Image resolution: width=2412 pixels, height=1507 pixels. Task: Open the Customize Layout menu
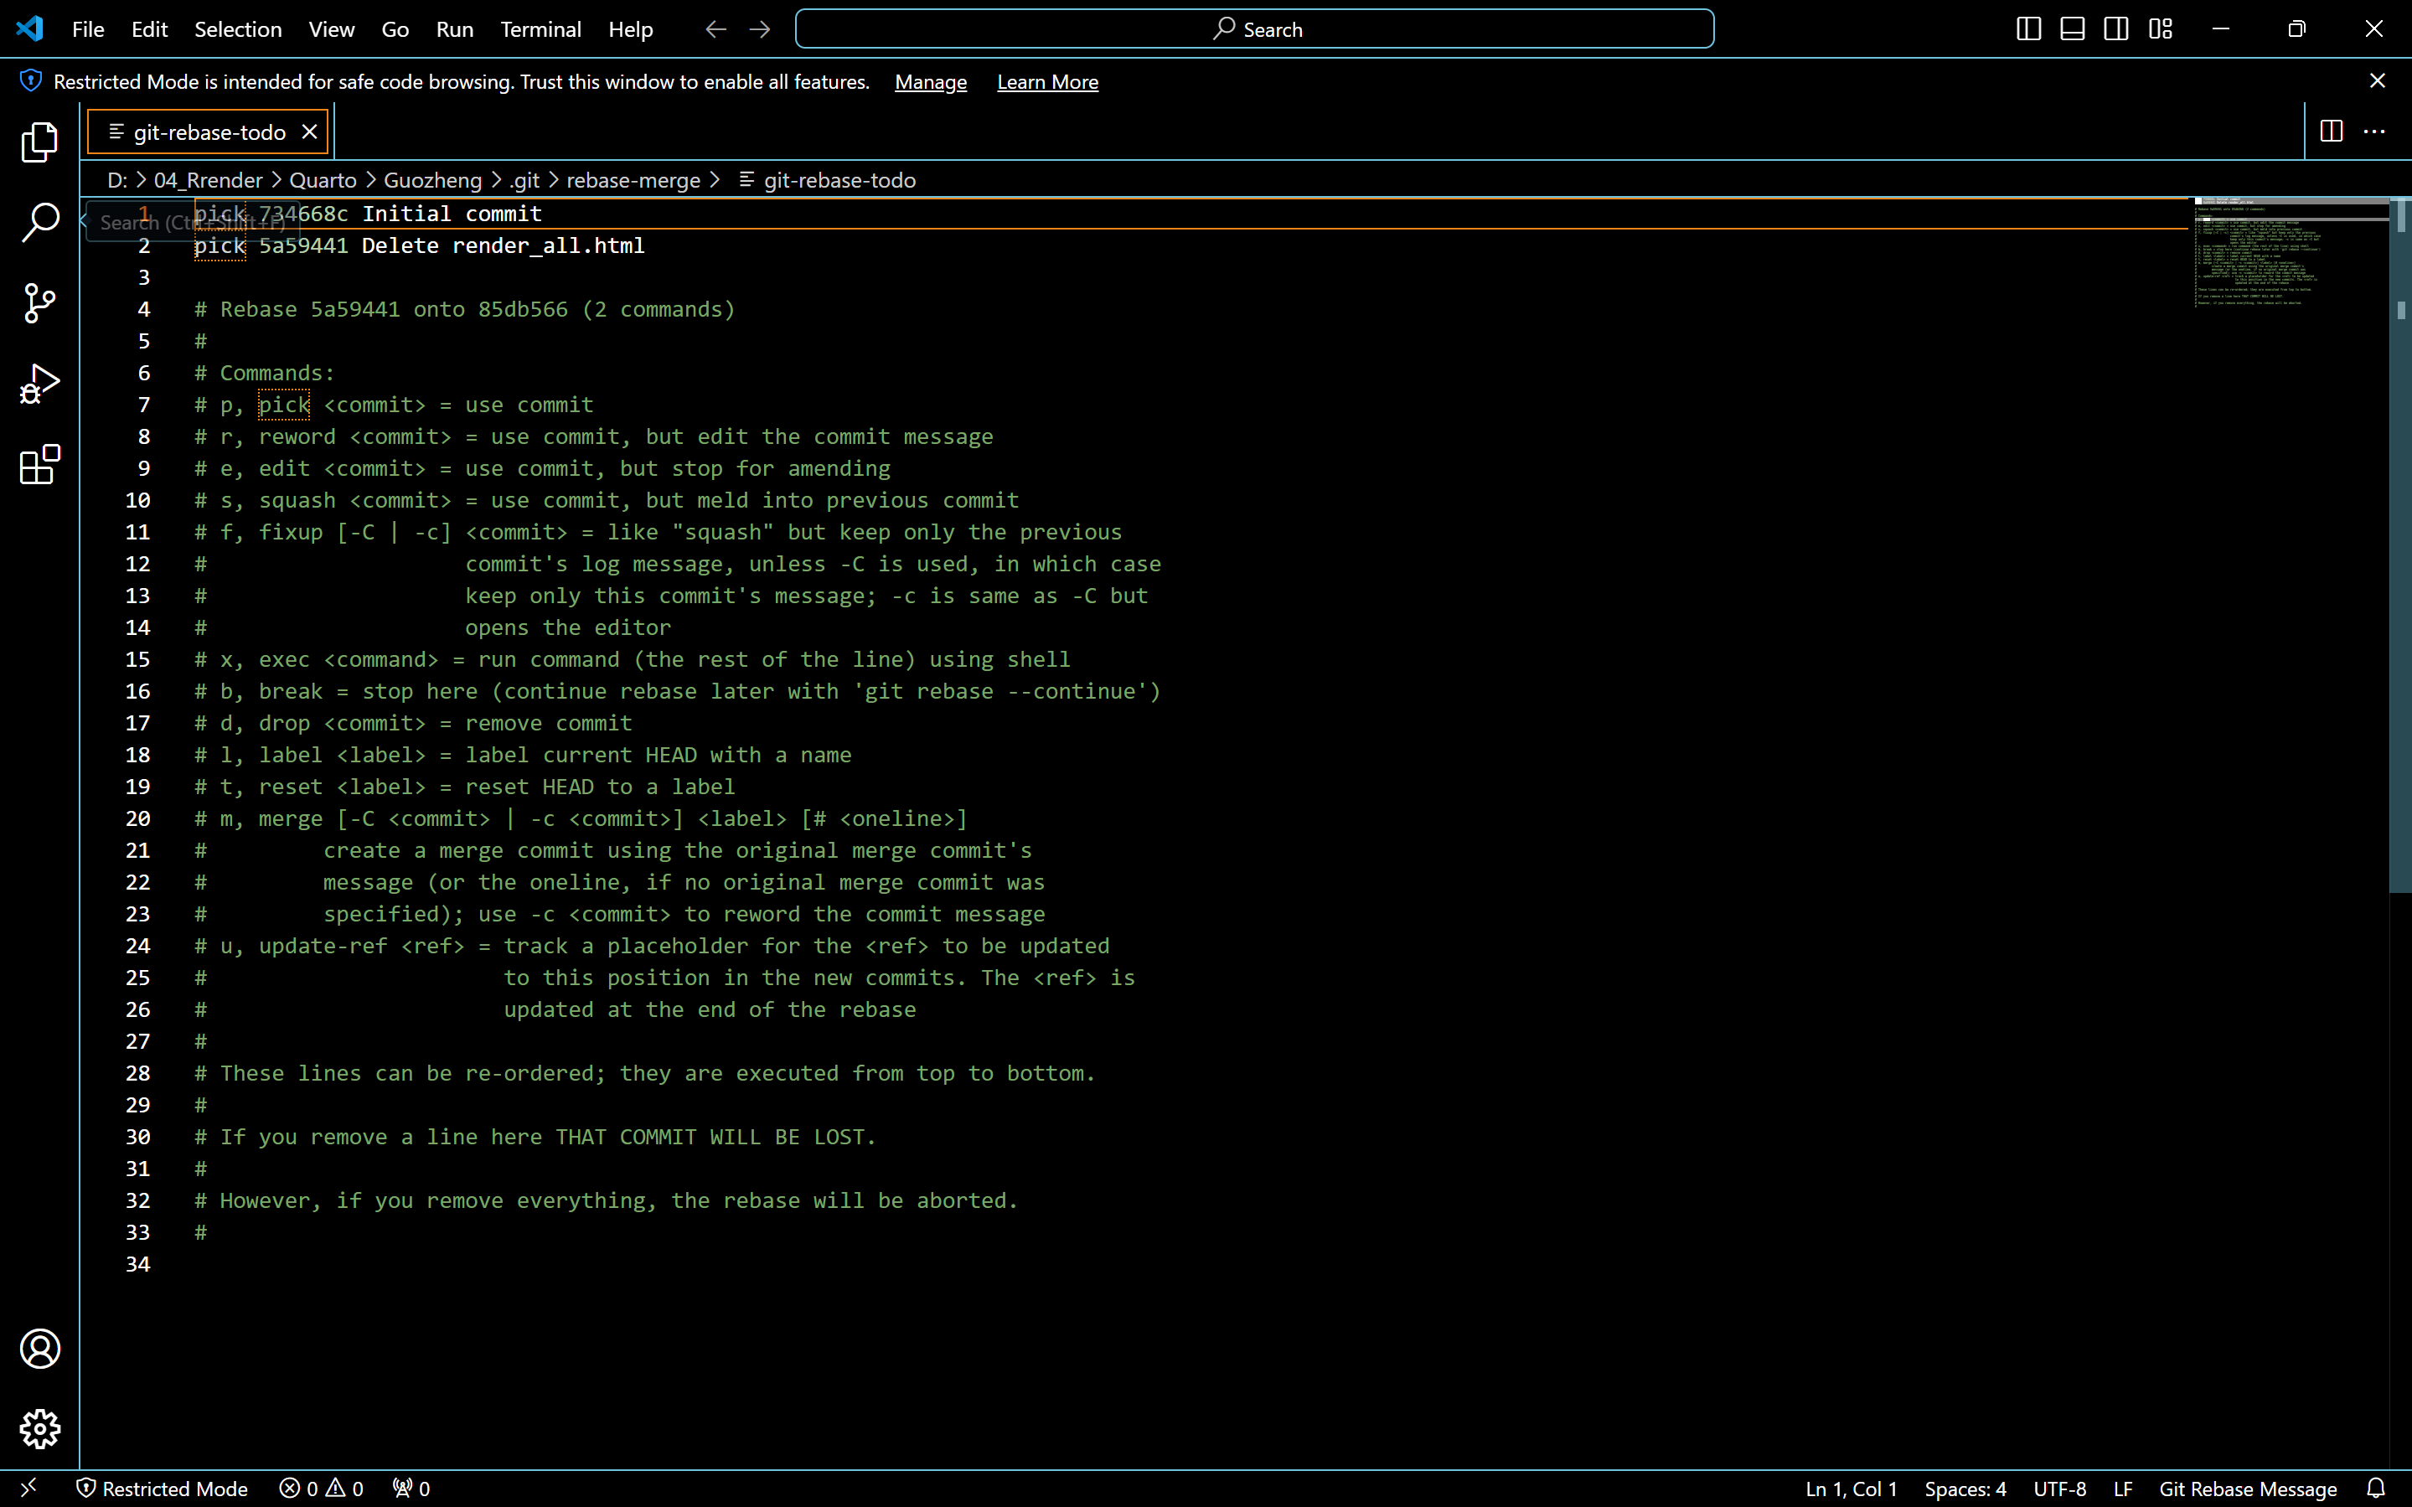(x=2161, y=29)
